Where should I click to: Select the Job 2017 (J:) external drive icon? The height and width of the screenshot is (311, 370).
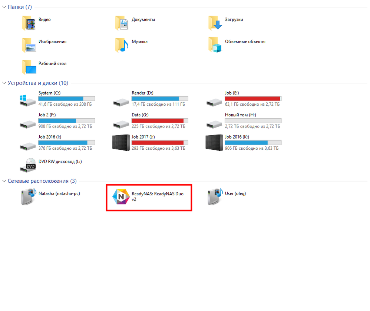(x=121, y=142)
